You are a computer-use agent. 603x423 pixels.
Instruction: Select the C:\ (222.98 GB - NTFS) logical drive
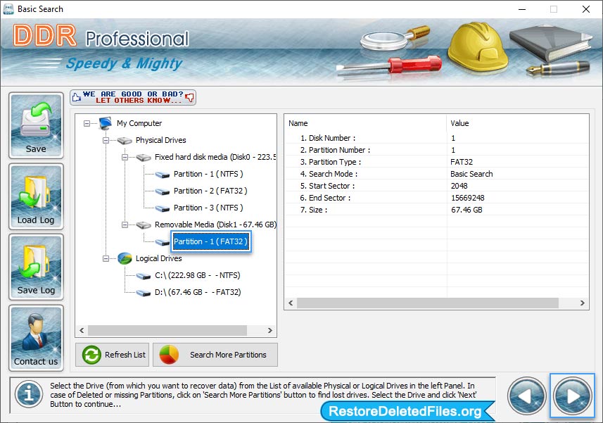click(x=197, y=275)
